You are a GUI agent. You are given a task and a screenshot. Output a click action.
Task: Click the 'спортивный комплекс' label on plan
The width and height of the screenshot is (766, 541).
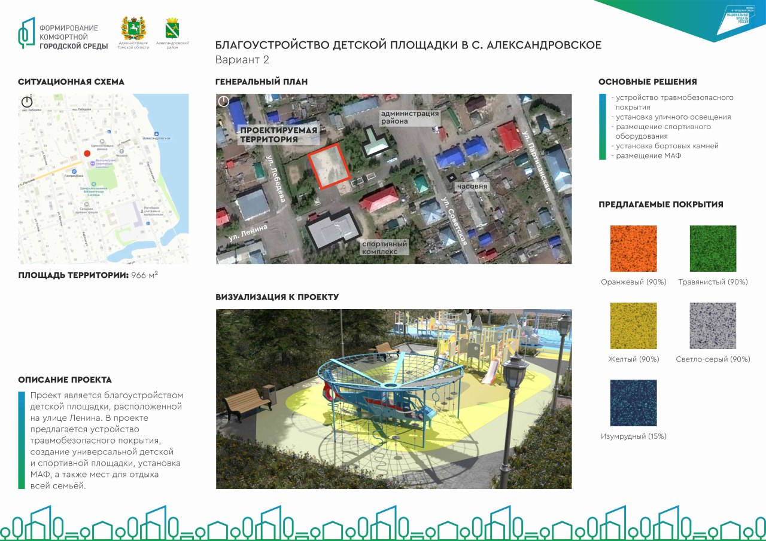[x=384, y=247]
